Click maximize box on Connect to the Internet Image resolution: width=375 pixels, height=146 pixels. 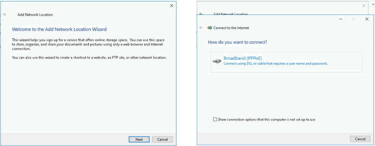(x=353, y=19)
